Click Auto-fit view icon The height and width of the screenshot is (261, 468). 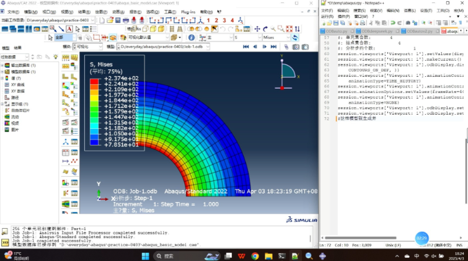tap(289, 29)
